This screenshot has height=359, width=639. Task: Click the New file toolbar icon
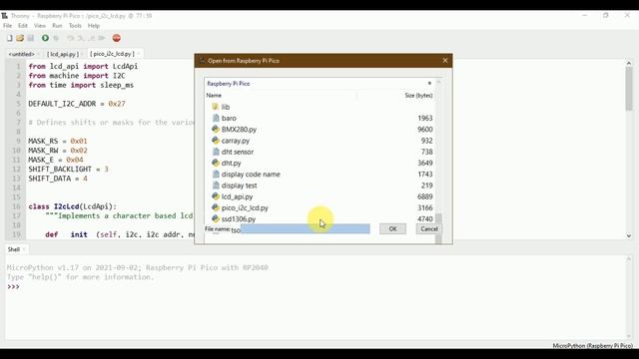click(x=9, y=38)
